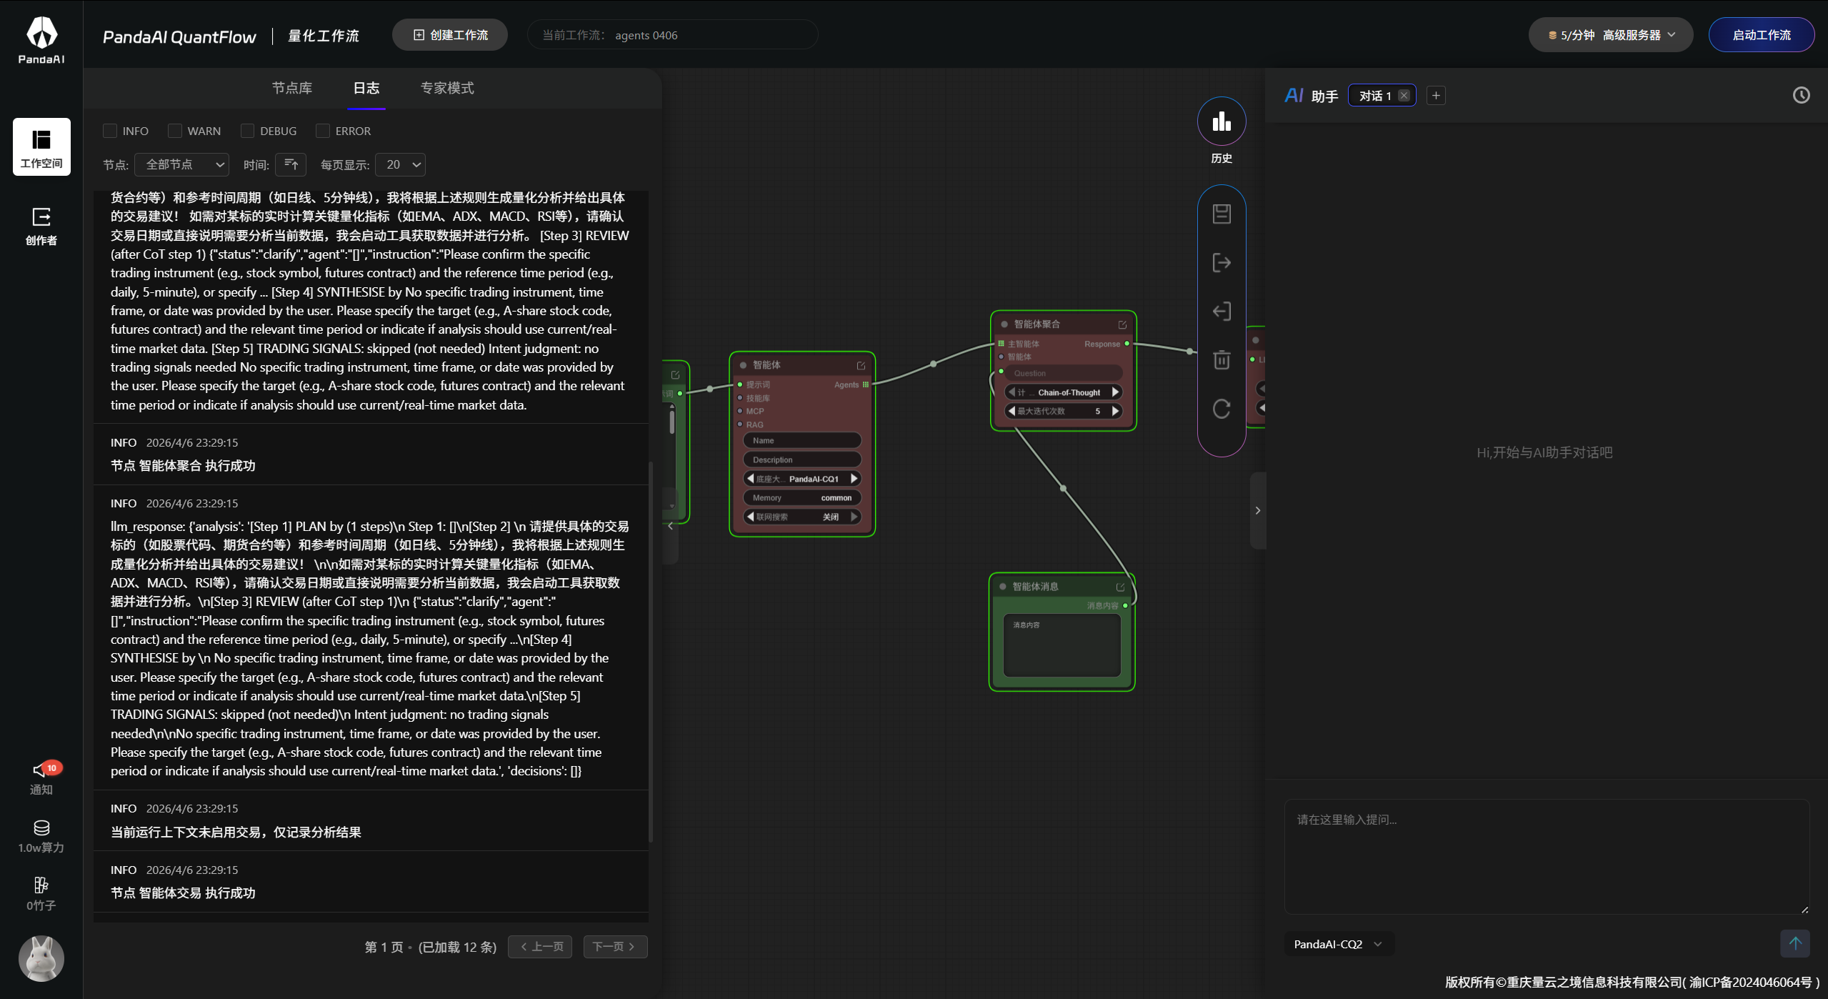Open the 全部节点 node filter dropdown
1828x999 pixels.
[x=182, y=164]
